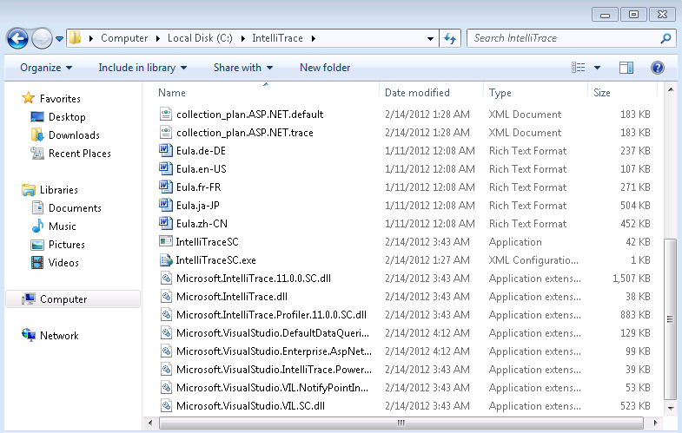
Task: Click the Network globe icon
Action: (x=29, y=335)
